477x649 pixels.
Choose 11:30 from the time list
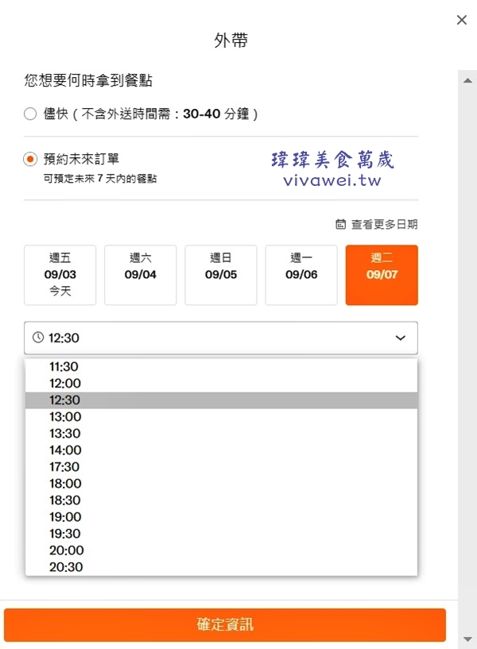click(x=64, y=367)
